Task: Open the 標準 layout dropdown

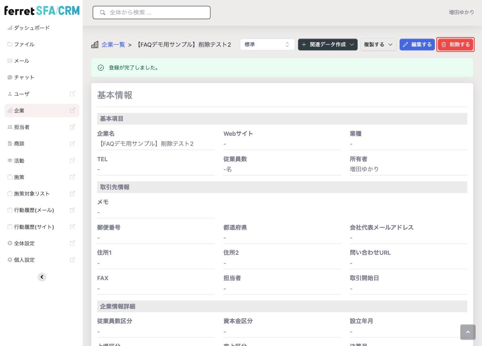Action: coord(267,45)
